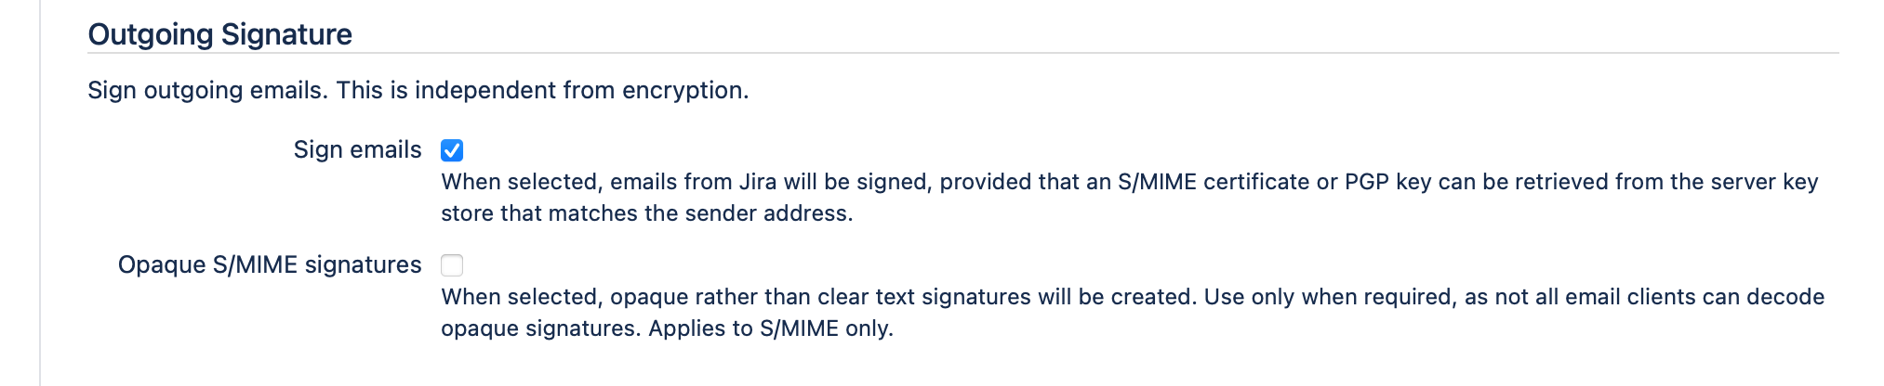Viewport: 1884px width, 386px height.
Task: Uncheck the Sign emails checkbox
Action: click(452, 150)
